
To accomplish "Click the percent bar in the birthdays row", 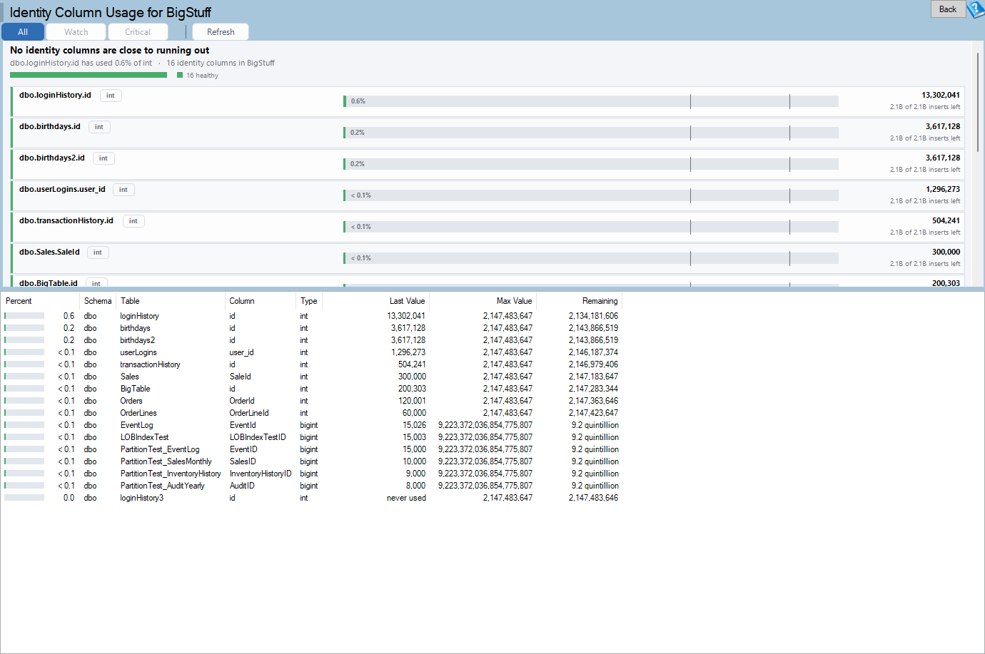I will pos(24,328).
